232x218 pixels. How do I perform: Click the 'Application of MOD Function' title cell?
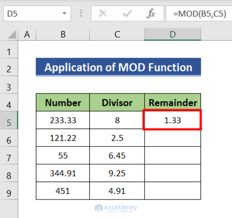click(118, 67)
